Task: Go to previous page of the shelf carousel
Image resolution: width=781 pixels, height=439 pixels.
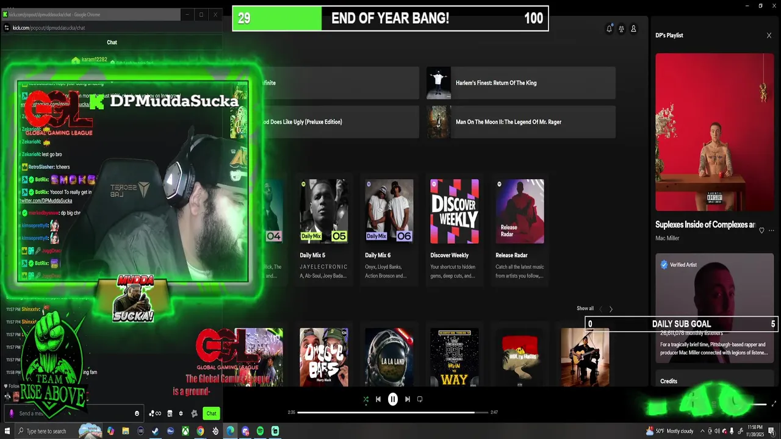Action: (x=601, y=309)
